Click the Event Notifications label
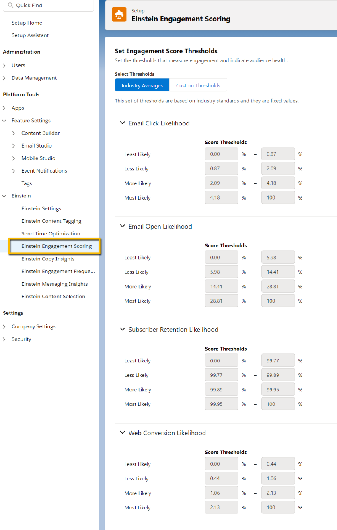 tap(44, 170)
